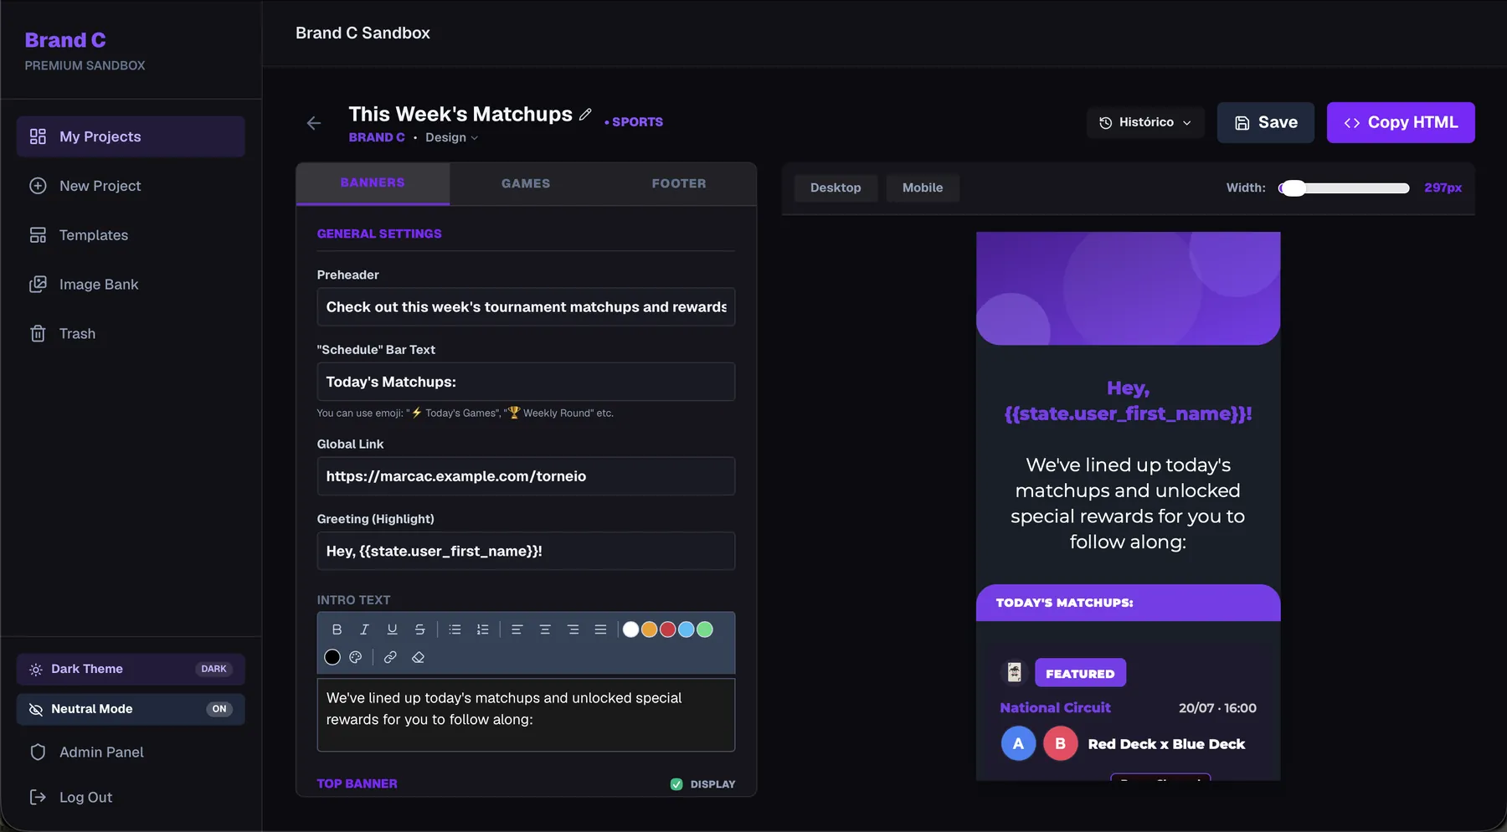Open the custom color palette icon
The height and width of the screenshot is (832, 1507).
(355, 657)
